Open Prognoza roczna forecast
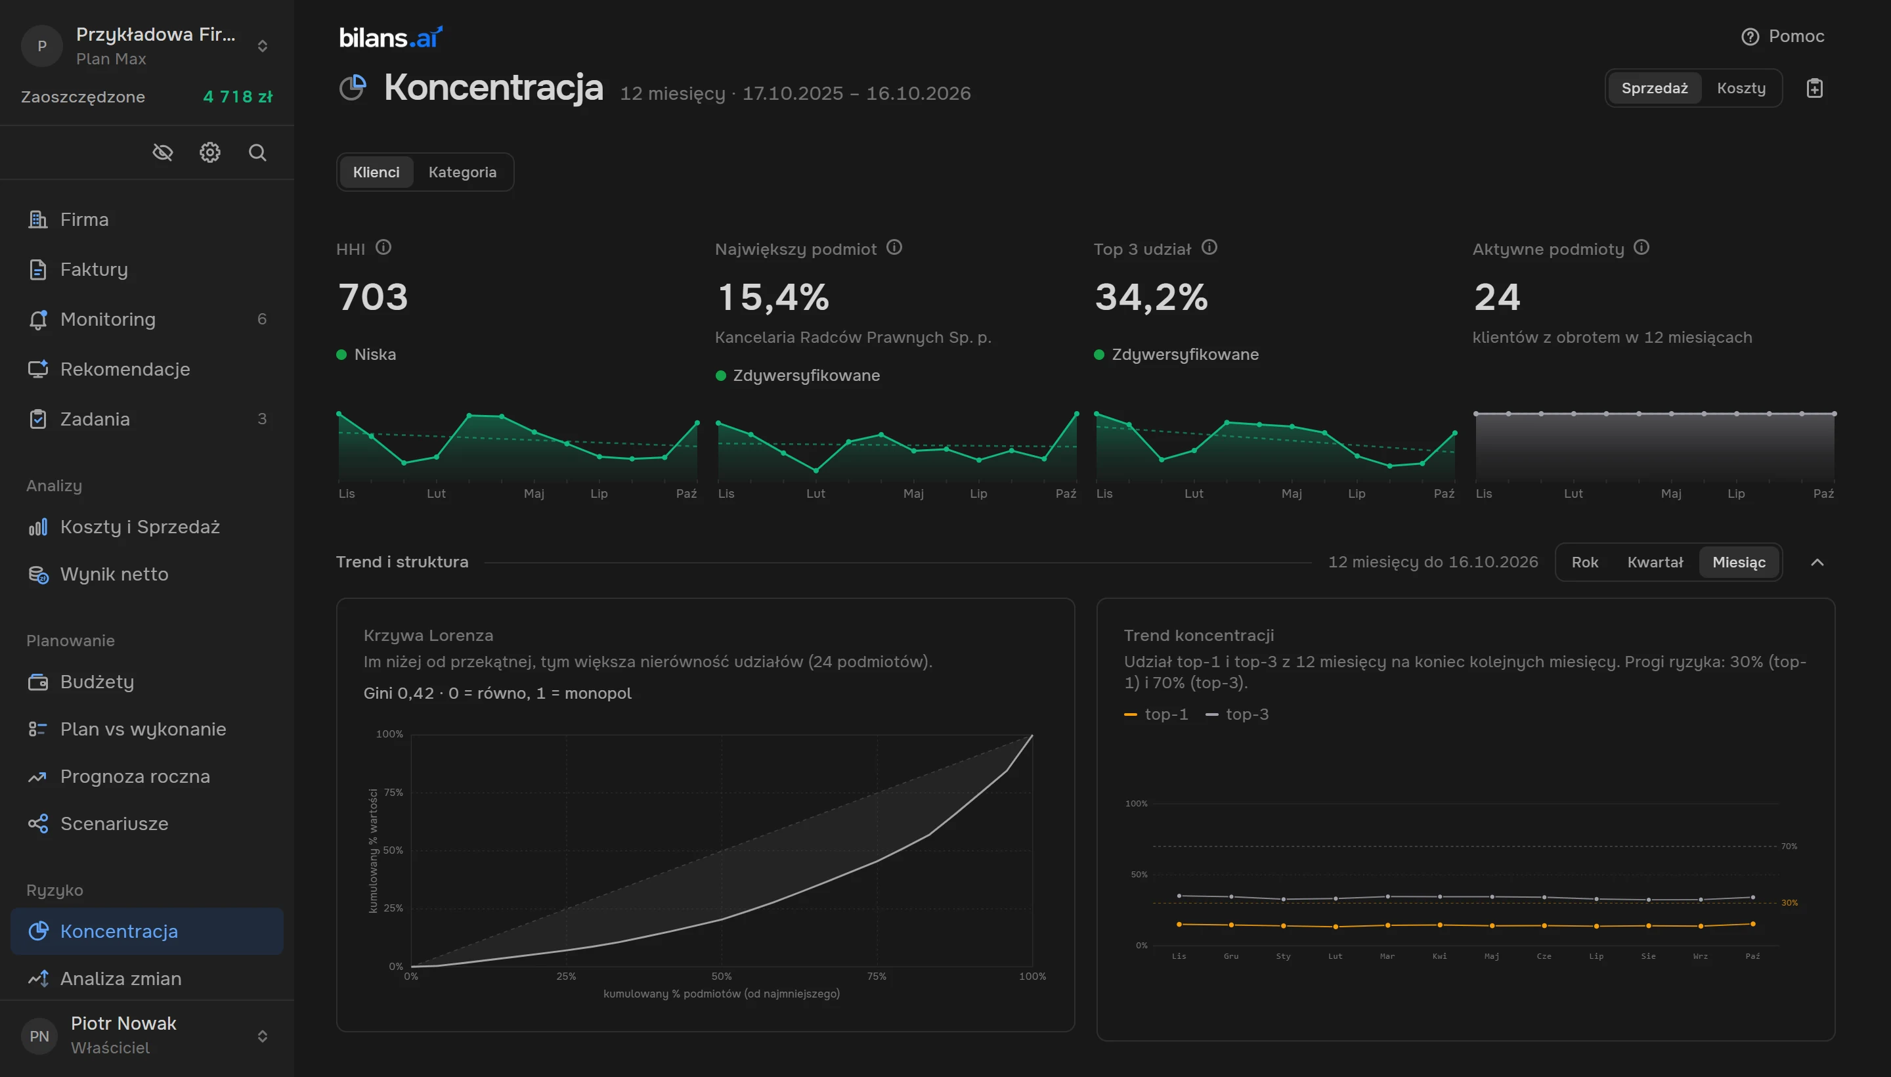 (x=146, y=776)
